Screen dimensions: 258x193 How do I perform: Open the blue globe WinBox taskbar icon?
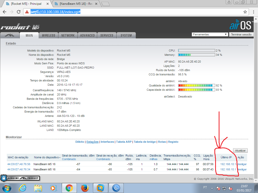[x=116, y=188]
